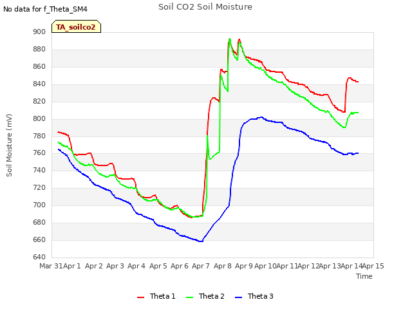Click the 640 y-axis label
This screenshot has width=412, height=309.
39,257
